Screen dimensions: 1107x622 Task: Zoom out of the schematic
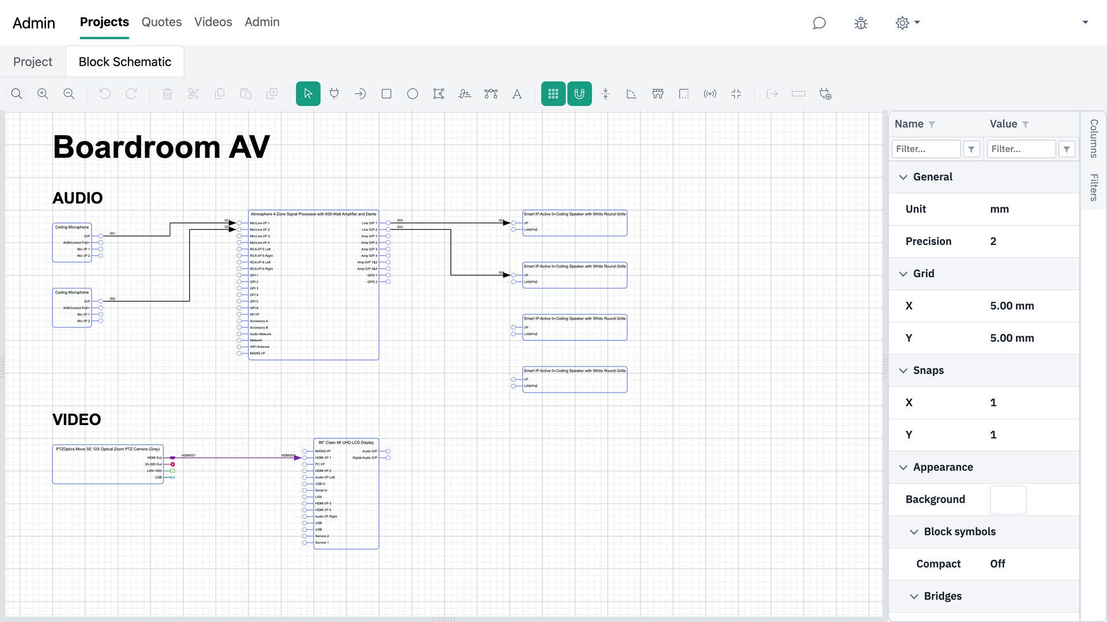click(69, 94)
